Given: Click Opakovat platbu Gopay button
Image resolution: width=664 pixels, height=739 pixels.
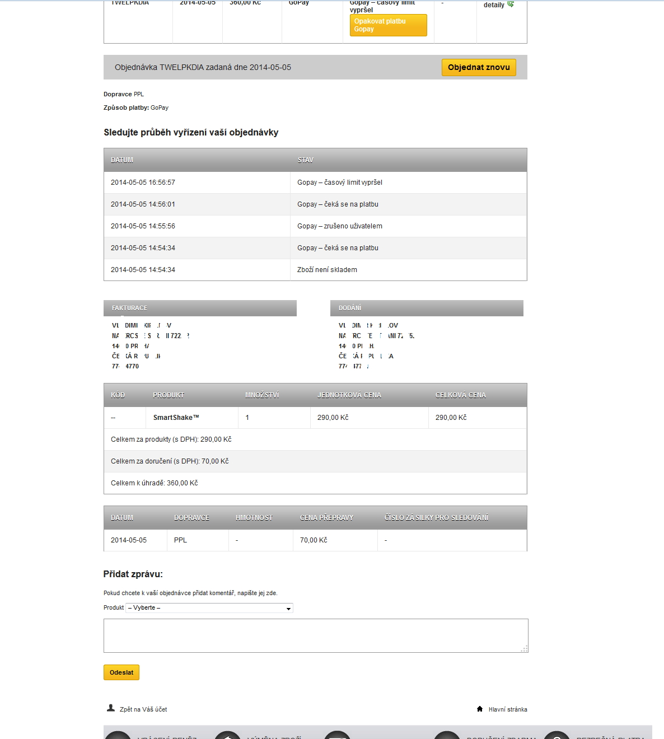Looking at the screenshot, I should [389, 25].
